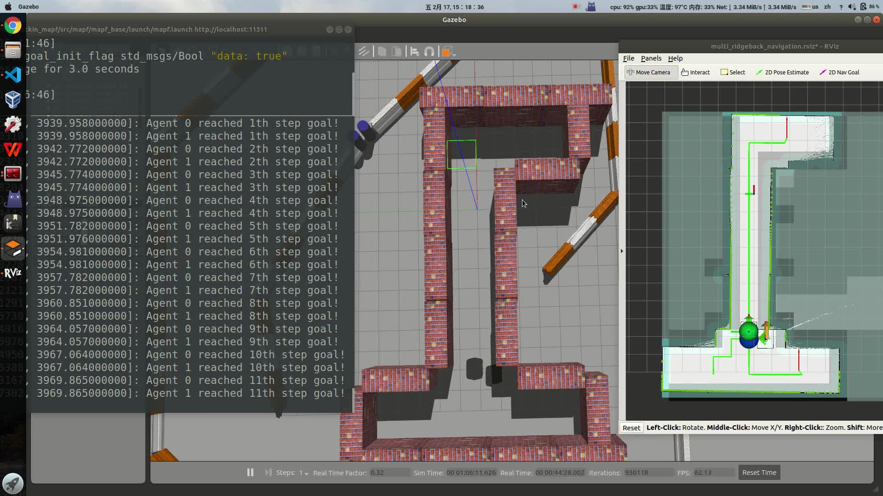Screen dimensions: 883x496
Task: Activate the RViz Interact tool
Action: click(695, 72)
